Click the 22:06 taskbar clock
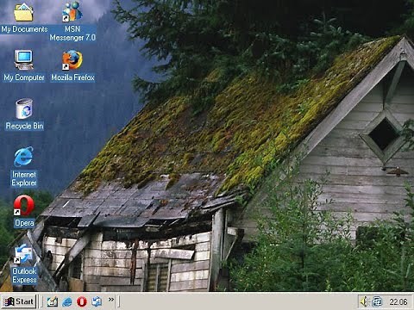This screenshot has width=414, height=310. pyautogui.click(x=398, y=301)
